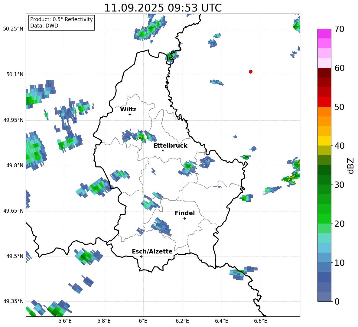
Task: Click the Findel location label
Action: pyautogui.click(x=185, y=213)
